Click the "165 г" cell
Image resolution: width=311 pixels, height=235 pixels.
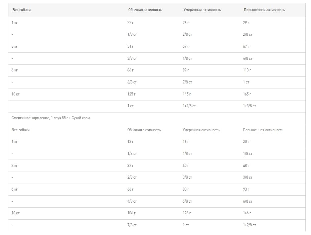tap(247, 94)
